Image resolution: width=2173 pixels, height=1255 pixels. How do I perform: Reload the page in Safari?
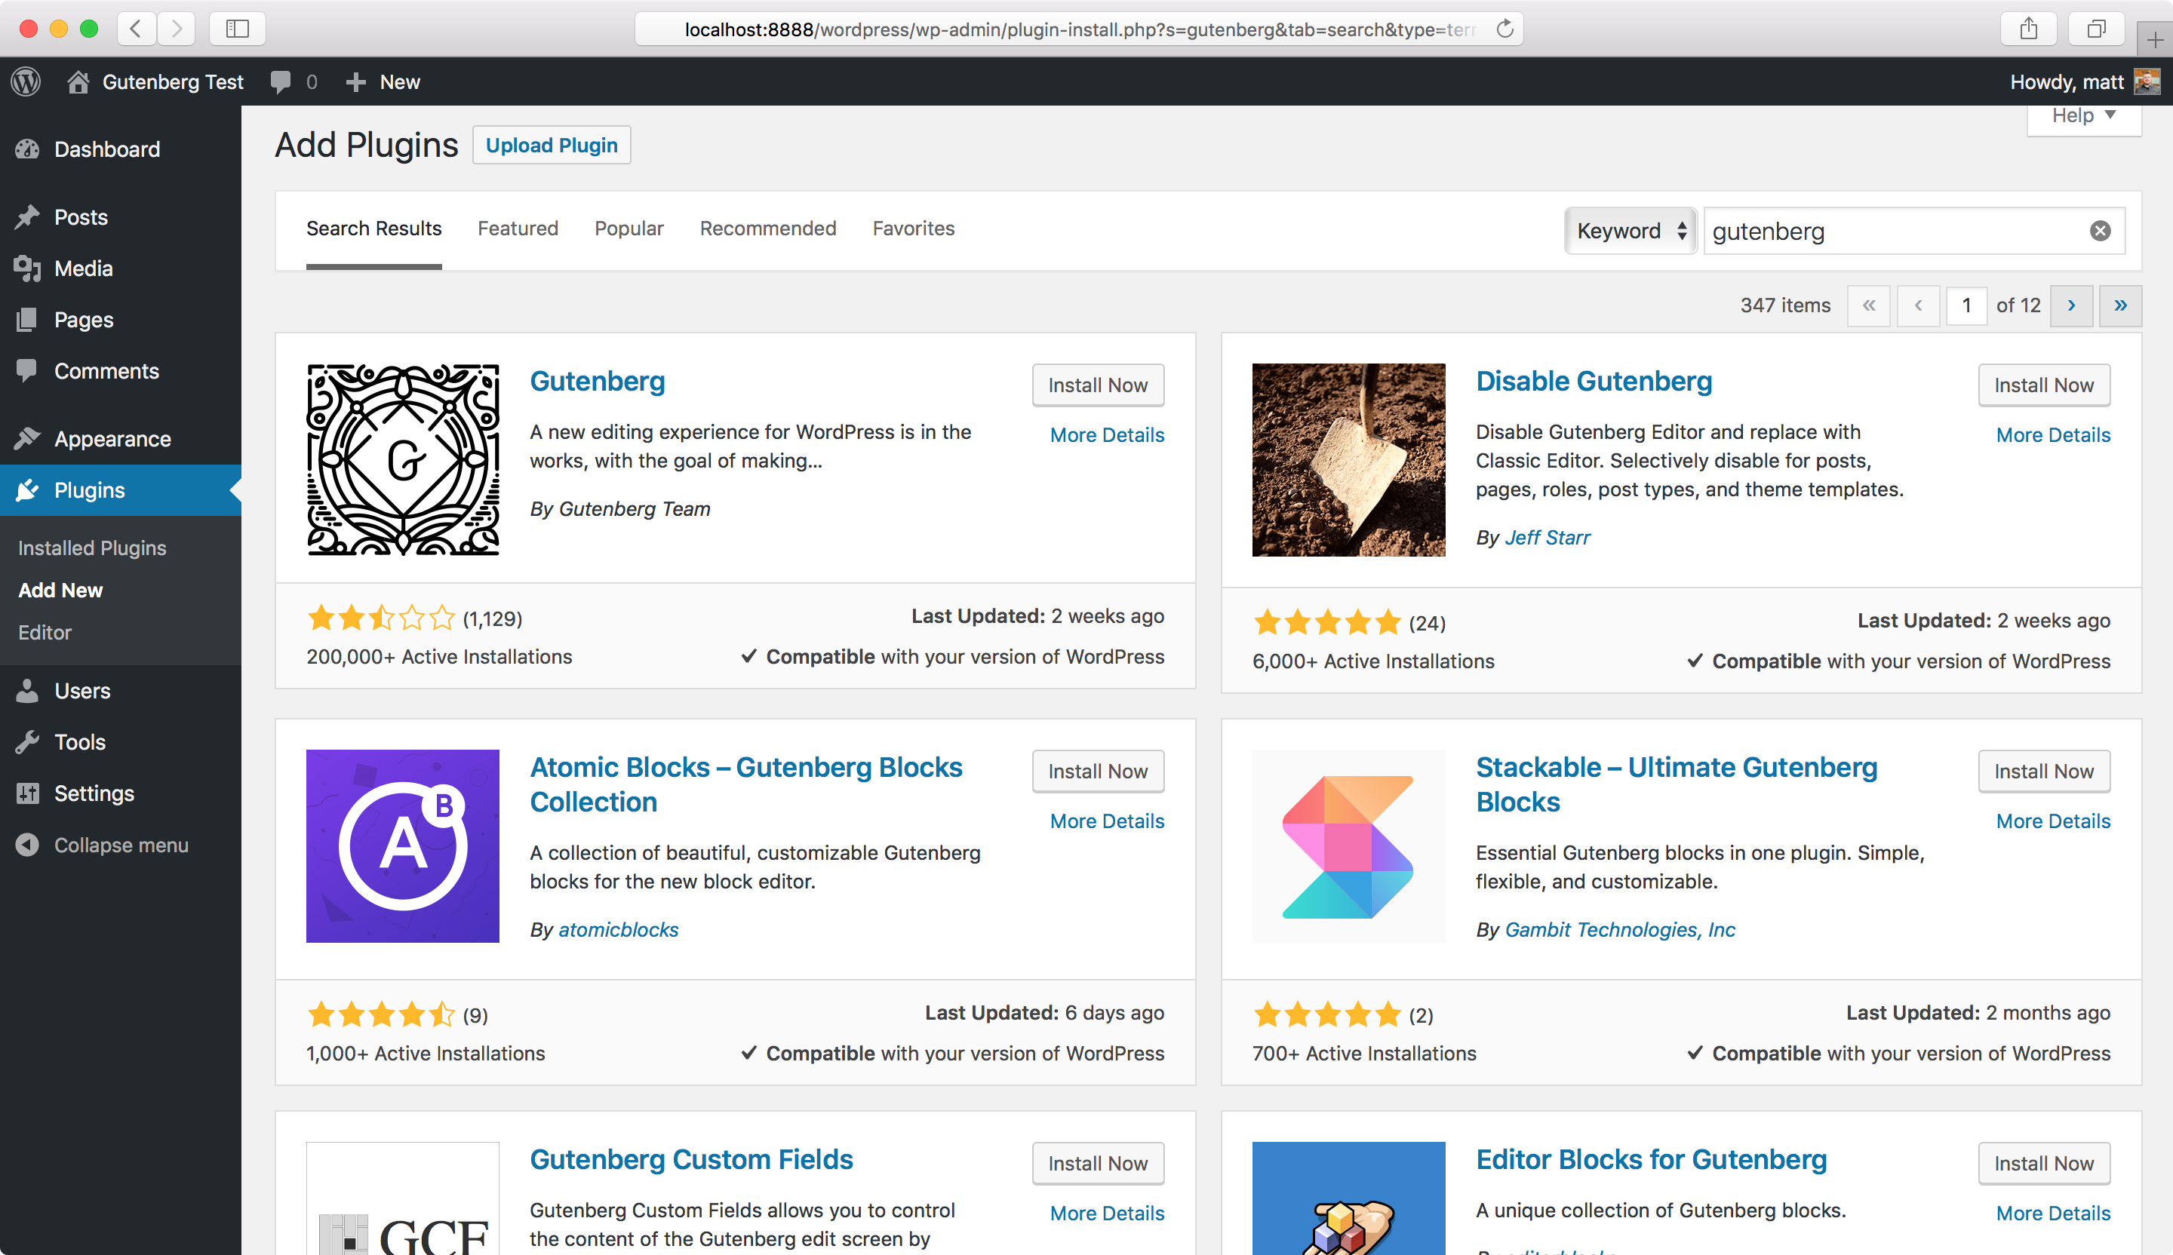(1505, 29)
